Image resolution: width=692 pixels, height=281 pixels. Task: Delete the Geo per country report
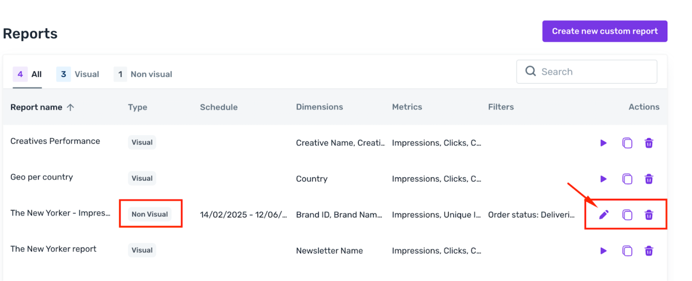[649, 179]
